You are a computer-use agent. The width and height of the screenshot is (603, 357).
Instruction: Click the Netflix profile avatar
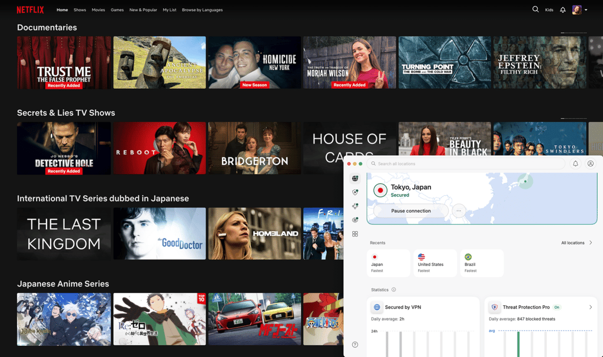click(x=577, y=9)
